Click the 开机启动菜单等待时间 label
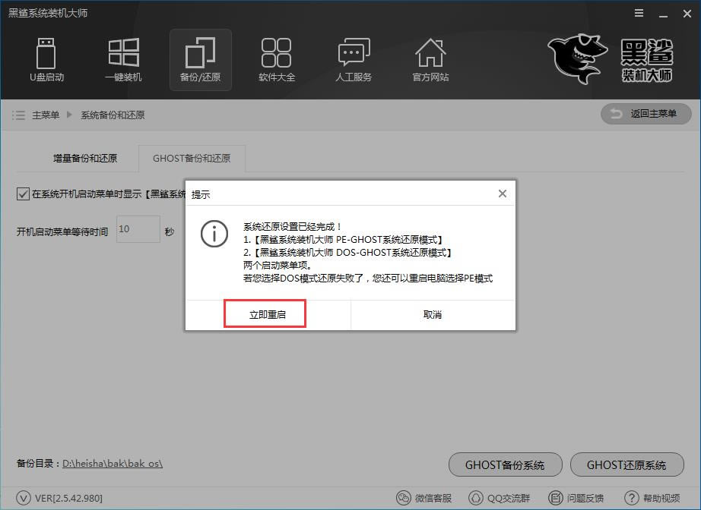This screenshot has height=510, width=701. pos(62,231)
